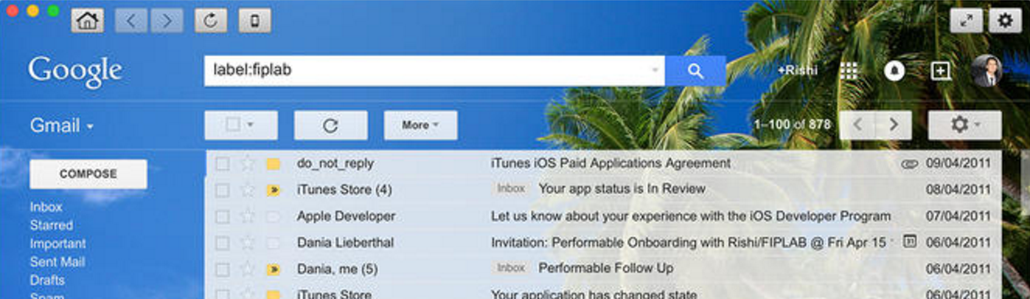Screen dimensions: 1030x299
Task: Star the Apple Developer email
Action: [247, 216]
